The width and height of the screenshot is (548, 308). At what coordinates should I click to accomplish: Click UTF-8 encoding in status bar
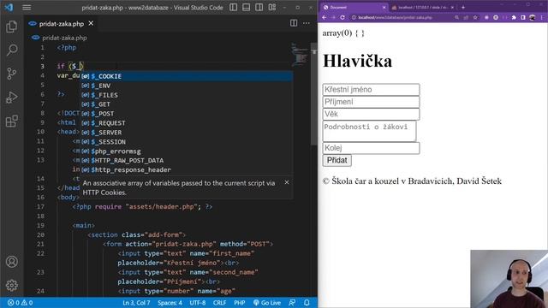198,303
